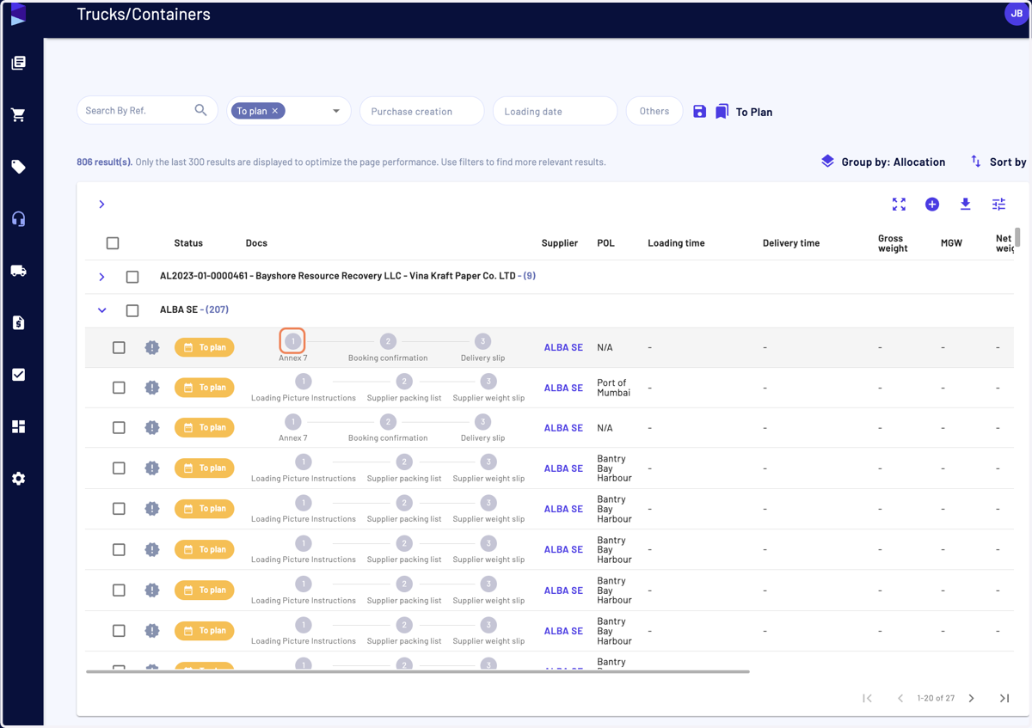Viewport: 1032px width, 728px height.
Task: Open the documents icon in left sidebar
Action: pyautogui.click(x=18, y=63)
